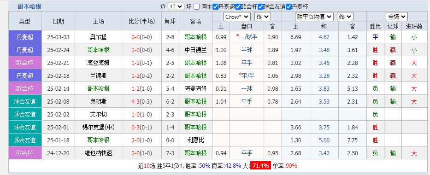The image size is (430, 175).
Task: Open the Crow* odds company dropdown
Action: [237, 17]
